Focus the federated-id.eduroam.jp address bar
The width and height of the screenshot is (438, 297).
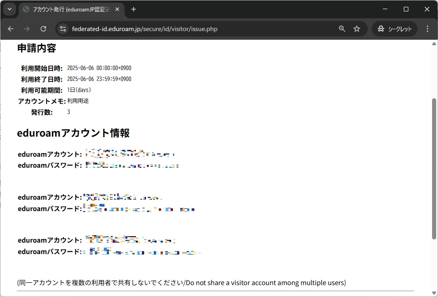[x=182, y=29]
